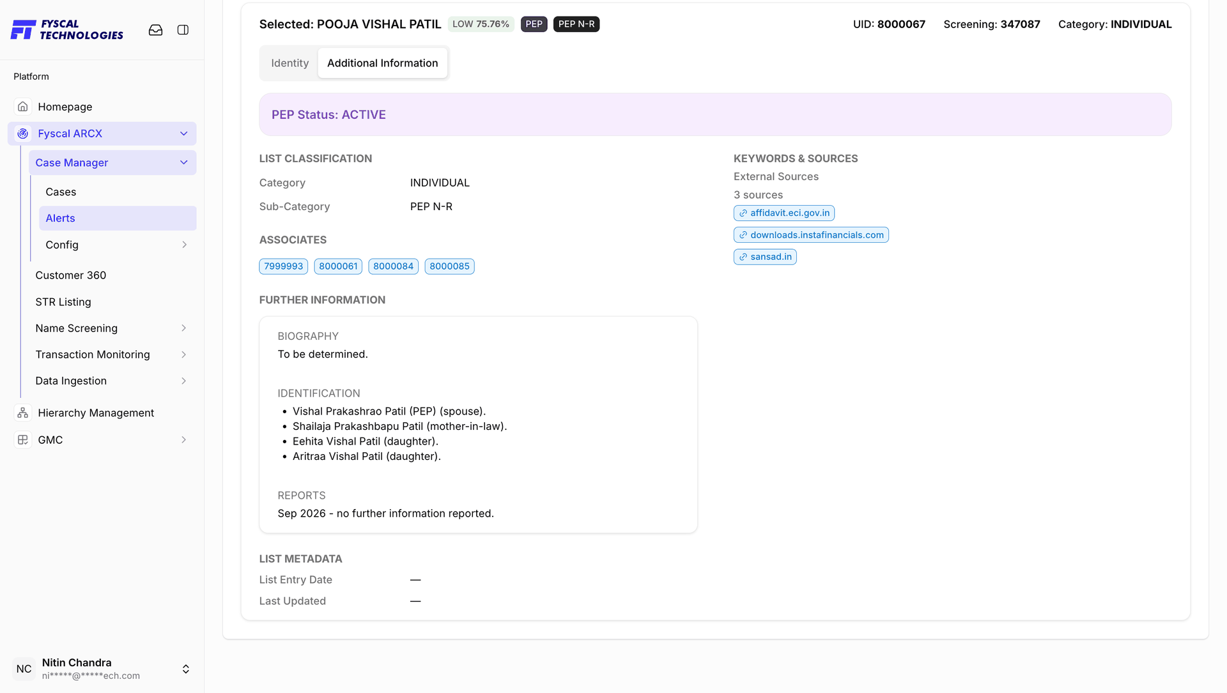Open the downloads.instafinancials.com source link

coord(811,235)
